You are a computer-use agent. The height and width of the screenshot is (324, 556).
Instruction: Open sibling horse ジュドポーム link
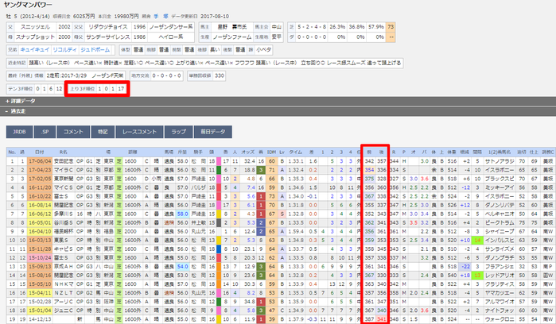95,50
